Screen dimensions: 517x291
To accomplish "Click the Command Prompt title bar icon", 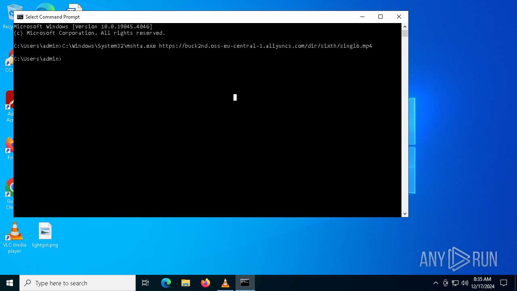I will click(20, 17).
